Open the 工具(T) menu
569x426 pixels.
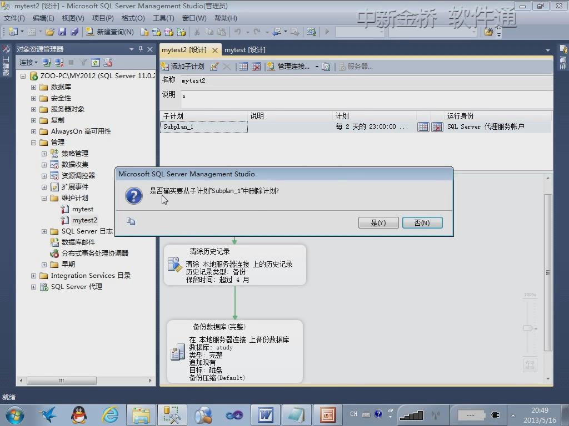(x=163, y=18)
